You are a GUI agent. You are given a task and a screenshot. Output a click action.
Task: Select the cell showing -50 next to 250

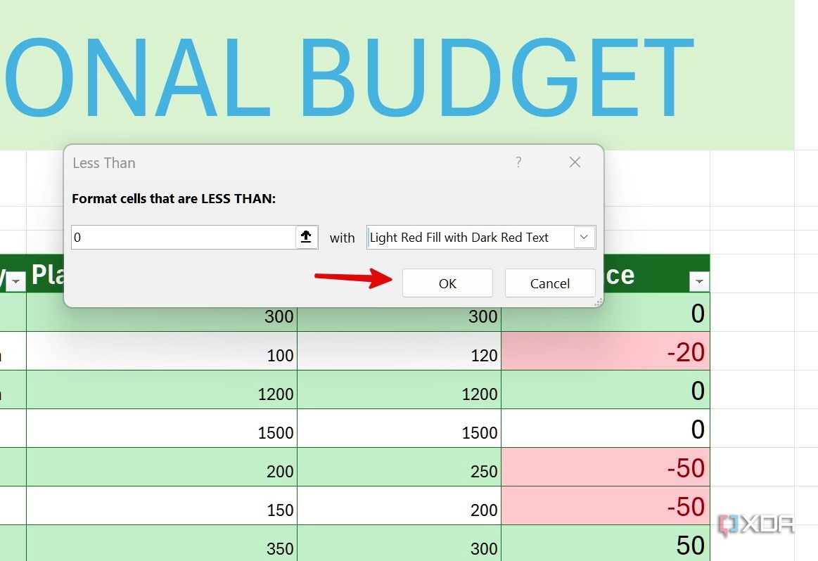605,468
